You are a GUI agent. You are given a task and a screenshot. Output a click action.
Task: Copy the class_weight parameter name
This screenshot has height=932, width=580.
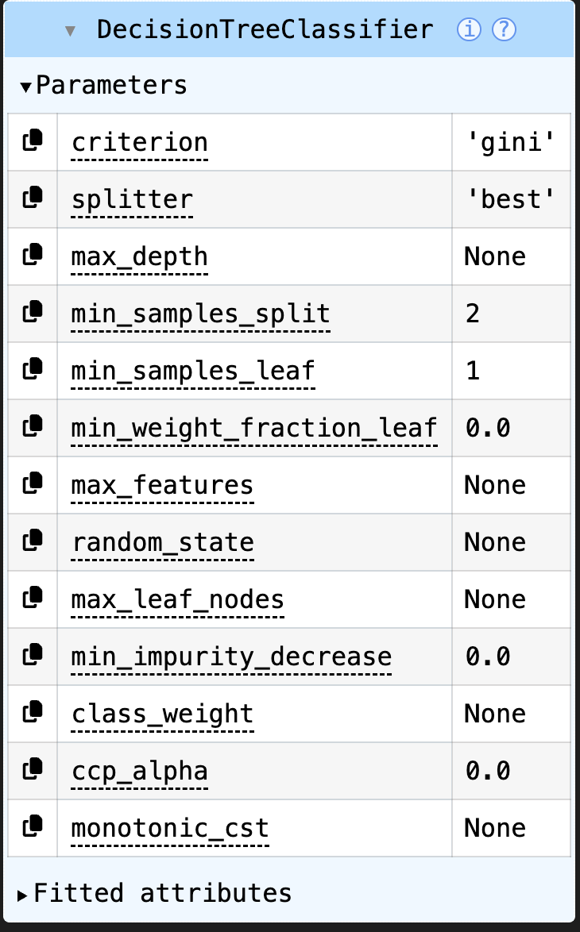33,712
